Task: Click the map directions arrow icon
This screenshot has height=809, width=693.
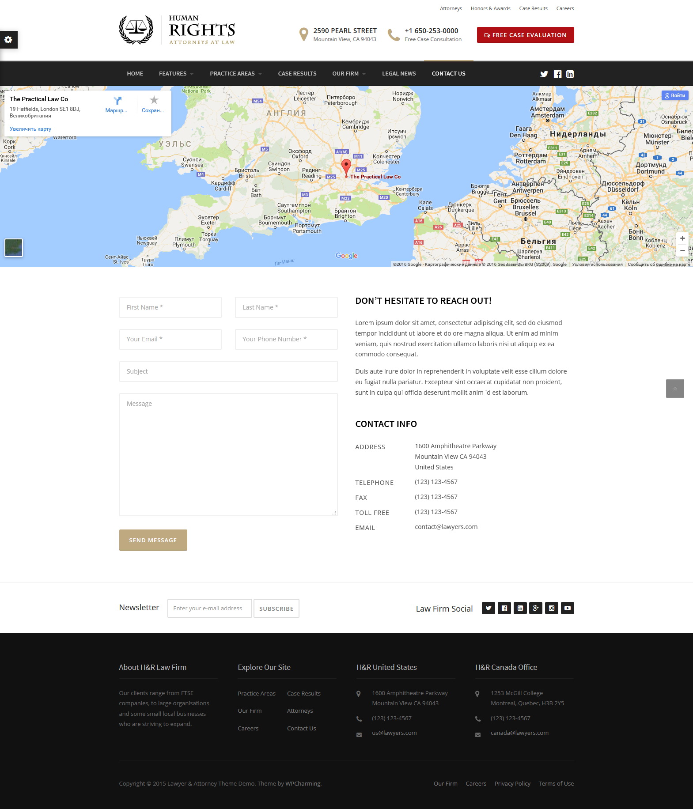Action: click(117, 101)
